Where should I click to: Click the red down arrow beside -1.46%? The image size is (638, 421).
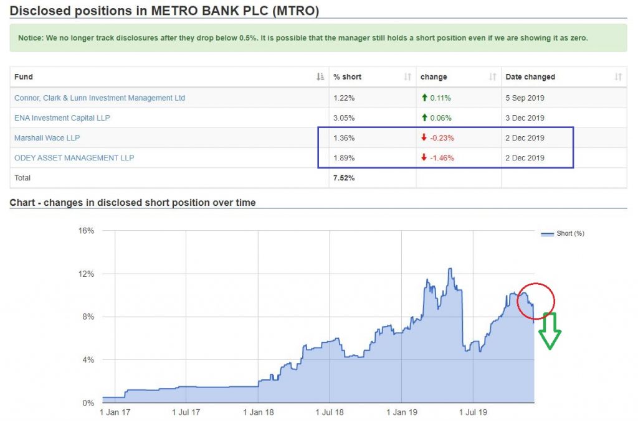click(424, 157)
